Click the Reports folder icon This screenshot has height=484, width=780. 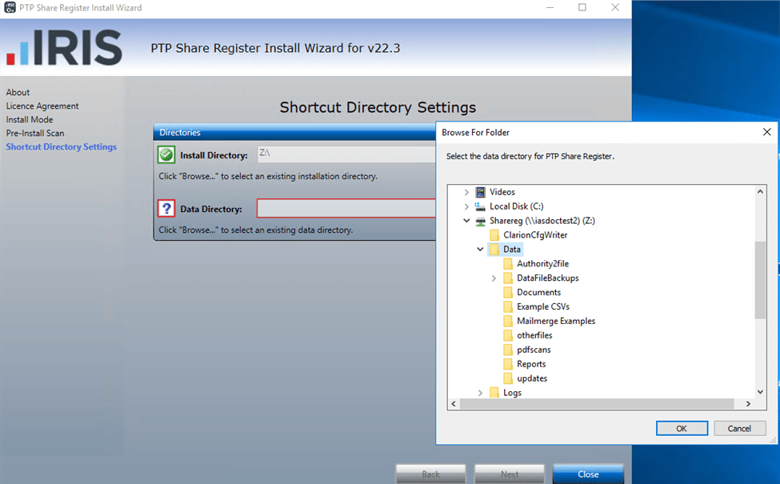(507, 364)
